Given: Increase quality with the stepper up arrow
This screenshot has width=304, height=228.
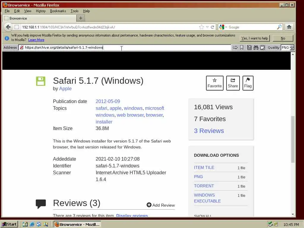Looking at the screenshot, I should coord(292,46).
